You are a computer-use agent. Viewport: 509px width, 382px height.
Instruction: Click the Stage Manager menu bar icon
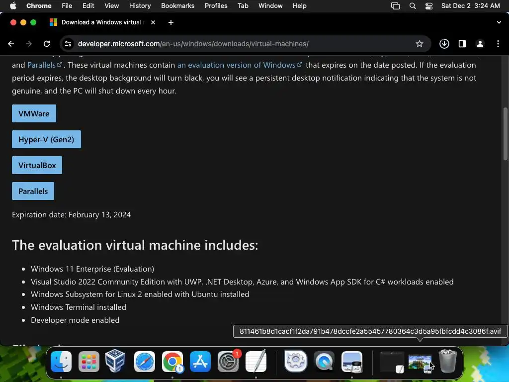click(x=395, y=6)
